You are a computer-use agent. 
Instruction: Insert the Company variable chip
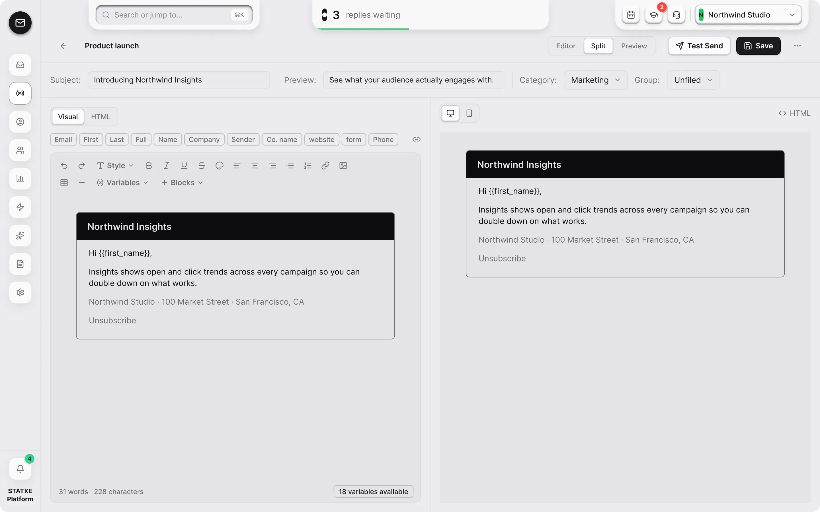(204, 139)
